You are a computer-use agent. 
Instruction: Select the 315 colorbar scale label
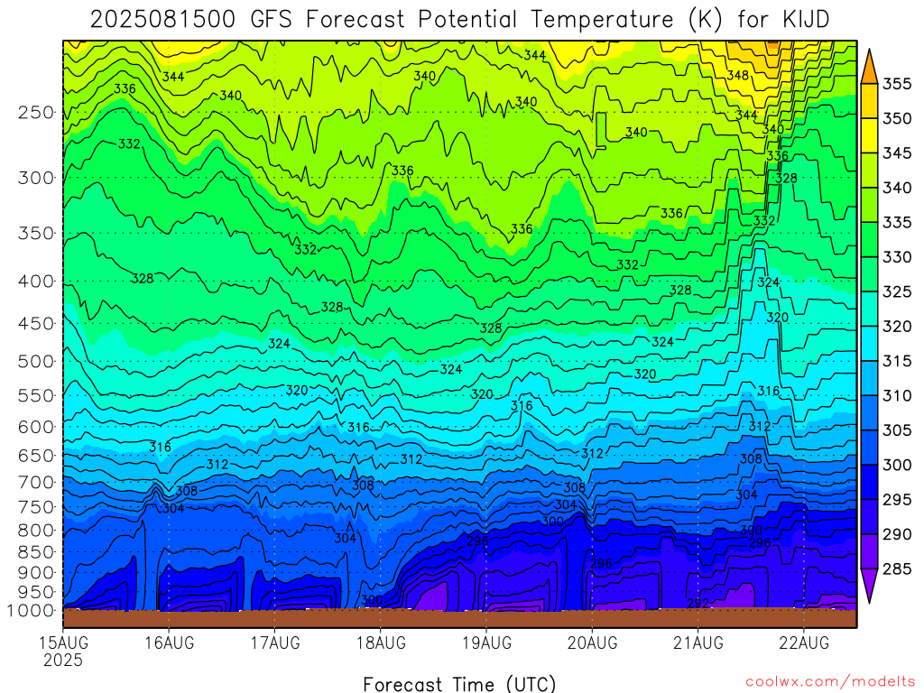tap(897, 361)
